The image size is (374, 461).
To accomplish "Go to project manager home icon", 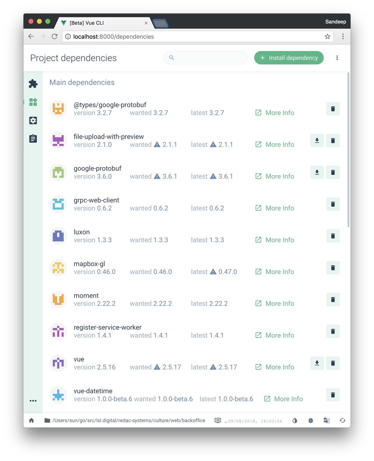I will coord(32,420).
